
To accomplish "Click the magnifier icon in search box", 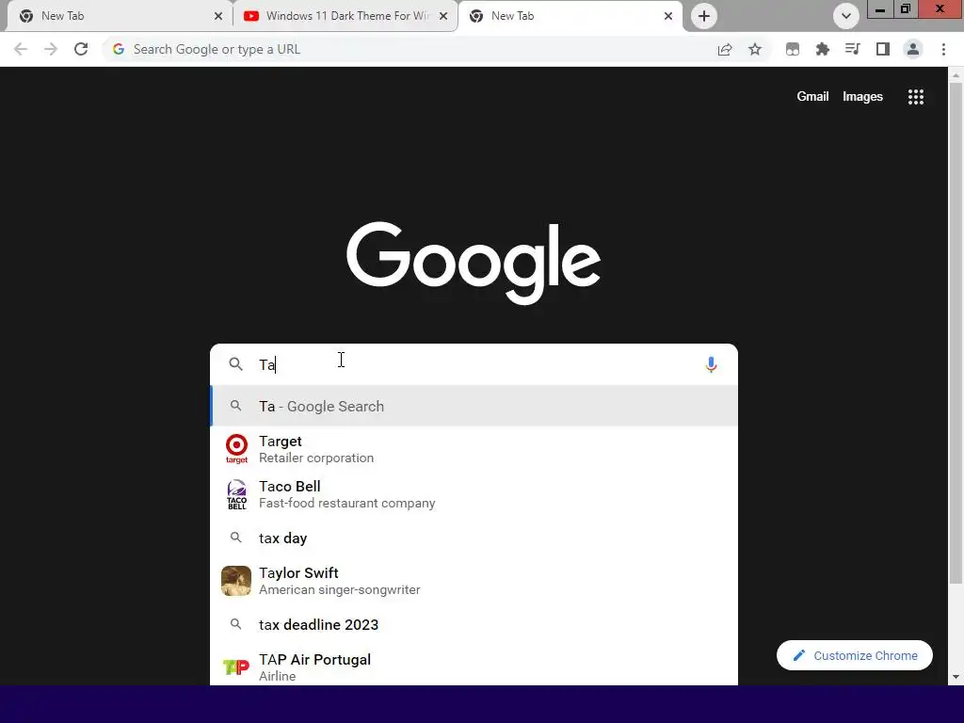I will pos(235,364).
